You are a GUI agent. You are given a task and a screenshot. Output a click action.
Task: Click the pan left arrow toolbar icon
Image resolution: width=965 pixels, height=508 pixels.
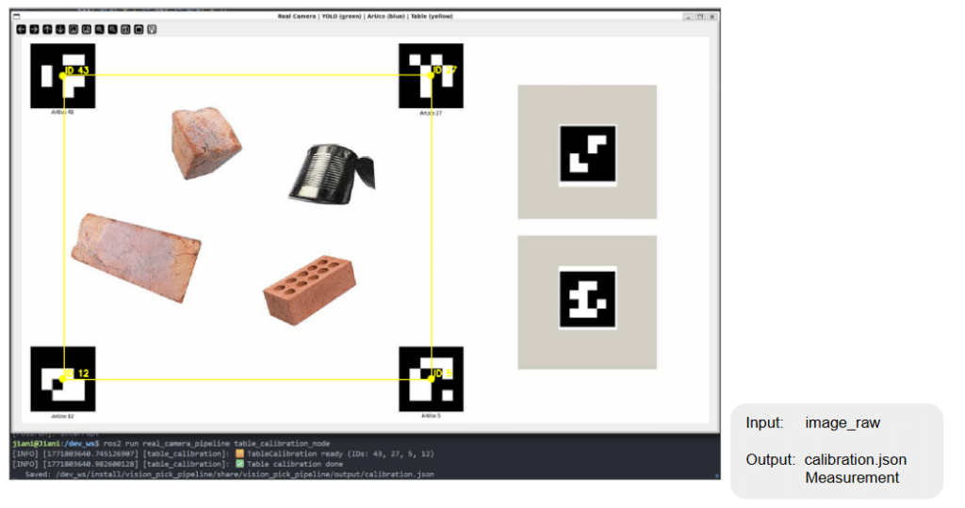[x=21, y=29]
